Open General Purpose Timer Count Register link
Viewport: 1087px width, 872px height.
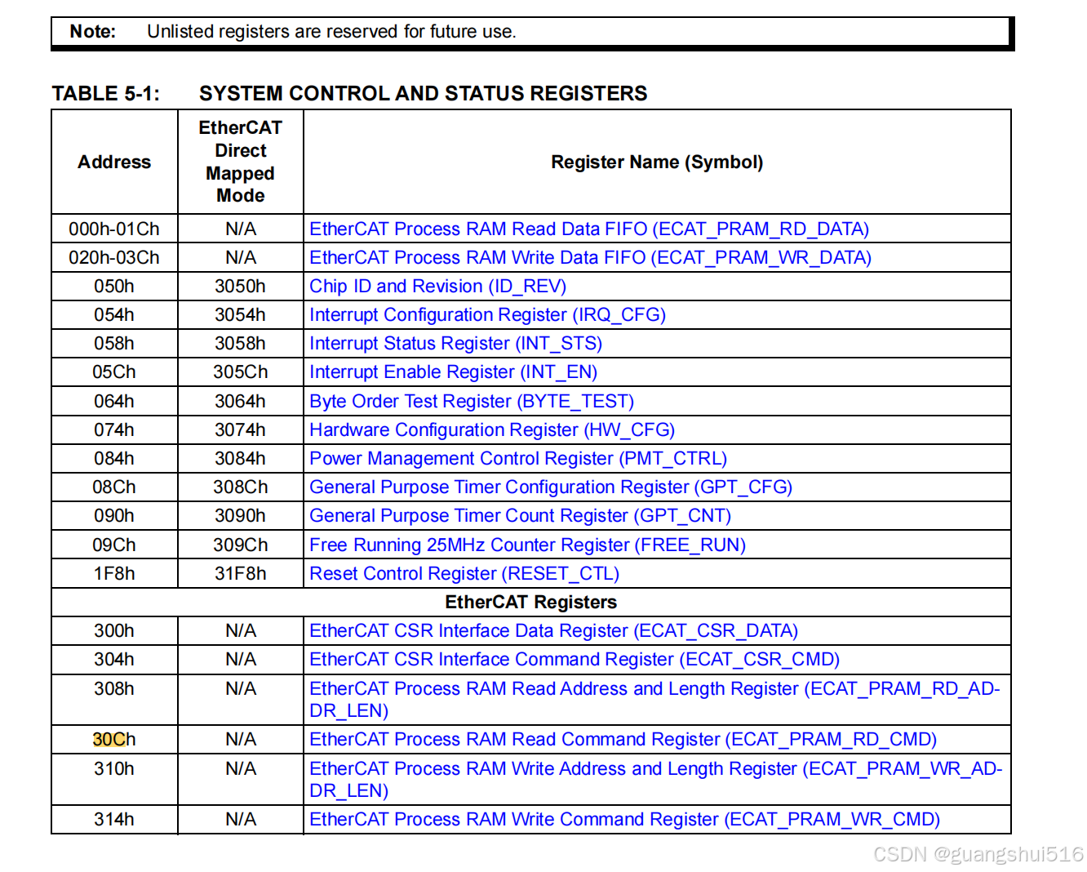(520, 515)
